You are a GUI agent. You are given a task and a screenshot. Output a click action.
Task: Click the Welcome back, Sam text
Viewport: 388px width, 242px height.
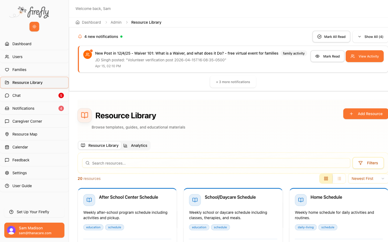pyautogui.click(x=93, y=9)
